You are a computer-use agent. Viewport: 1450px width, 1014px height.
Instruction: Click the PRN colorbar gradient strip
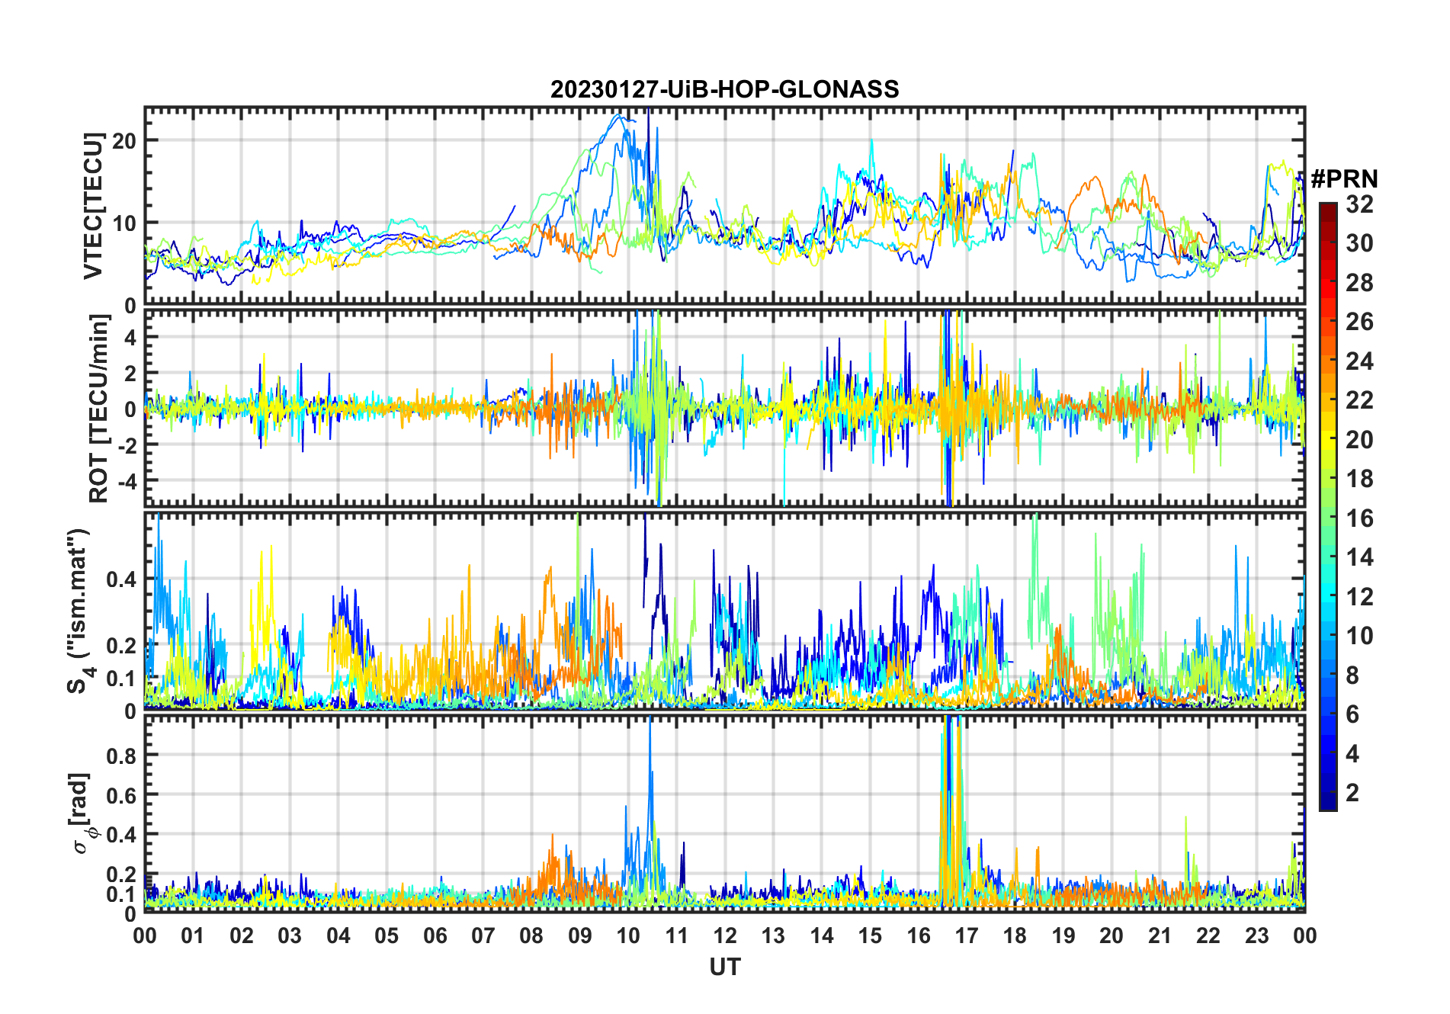(x=1328, y=506)
